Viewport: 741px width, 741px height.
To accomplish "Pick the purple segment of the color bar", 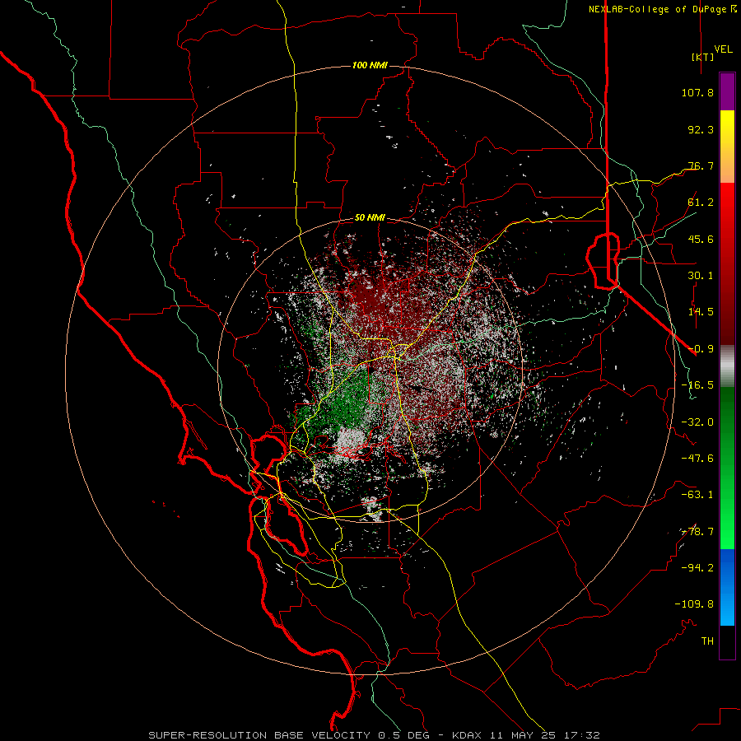I will point(727,92).
